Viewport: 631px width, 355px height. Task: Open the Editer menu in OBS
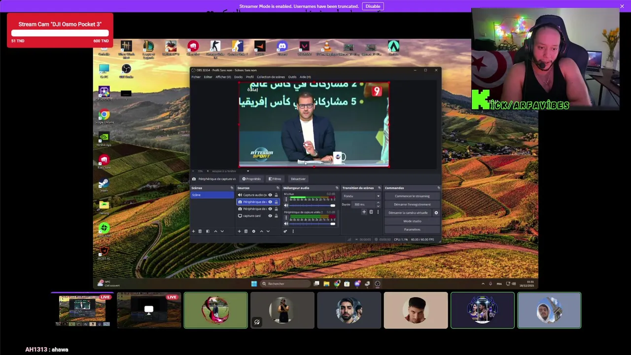tap(208, 77)
